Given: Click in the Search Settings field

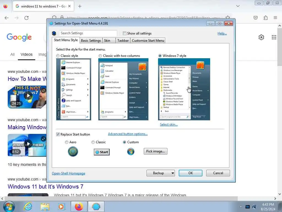Looking at the screenshot, I should [x=88, y=33].
